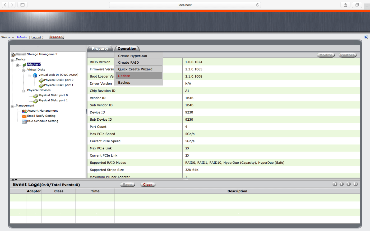Click the Restore button

point(348,55)
